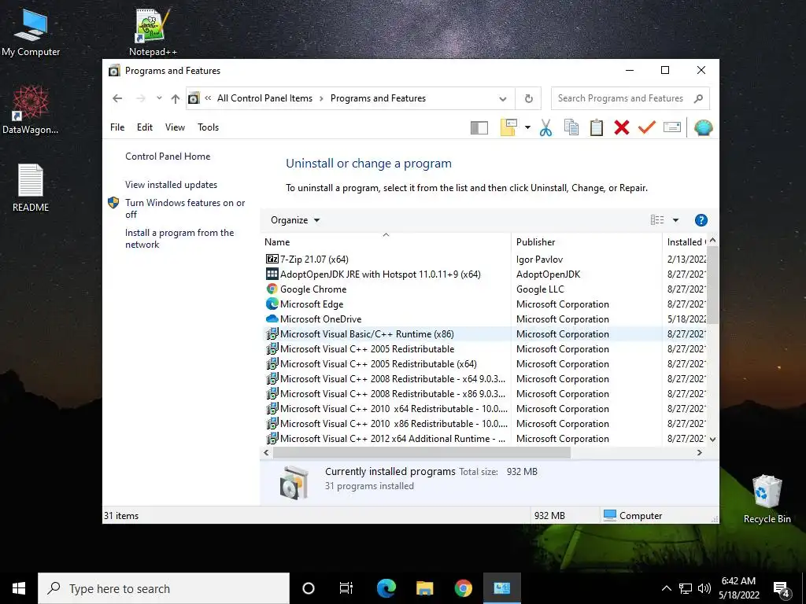Go to Control Panel Home link
The image size is (806, 604).
coord(168,157)
